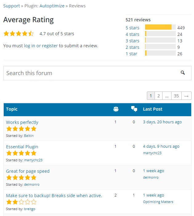Click the register link
The width and height of the screenshot is (194, 216).
50,46
